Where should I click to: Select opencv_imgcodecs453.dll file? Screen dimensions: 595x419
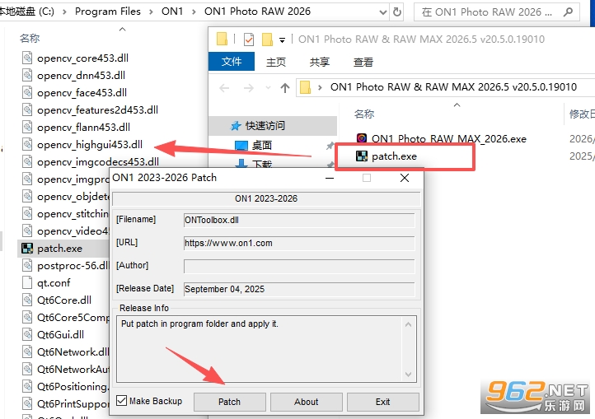98,162
